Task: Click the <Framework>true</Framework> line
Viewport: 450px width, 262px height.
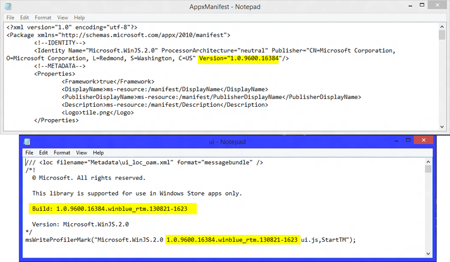Action: click(108, 82)
